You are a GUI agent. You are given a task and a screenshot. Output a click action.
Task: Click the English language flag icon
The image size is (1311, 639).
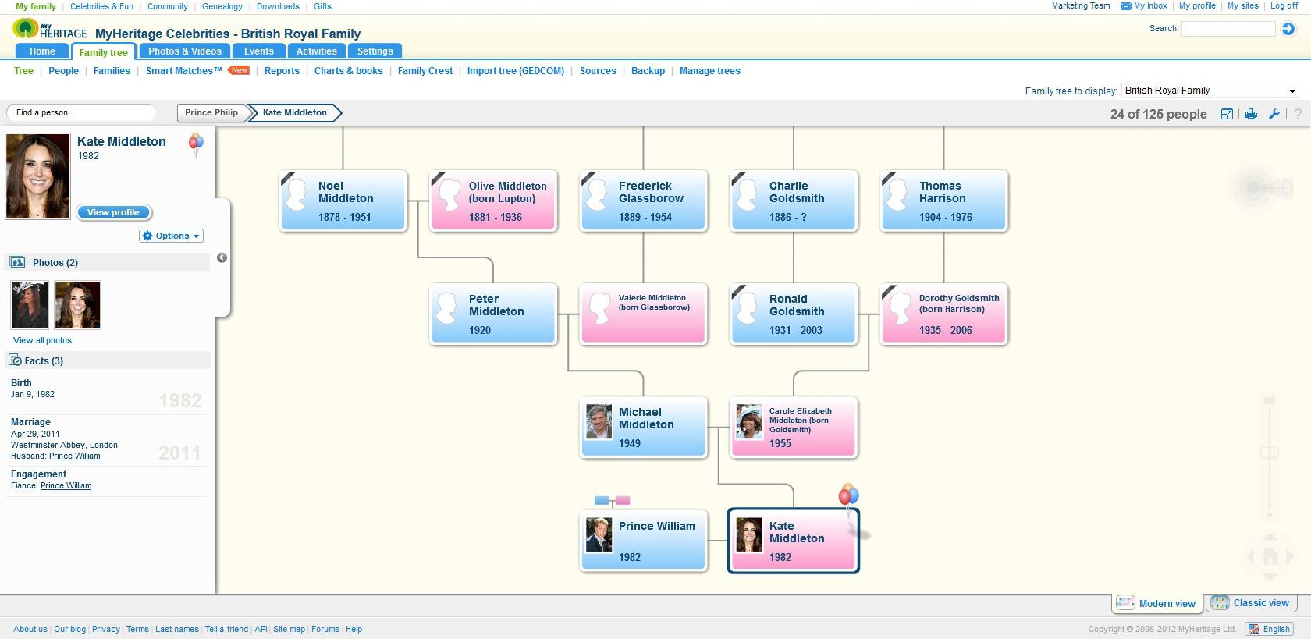pos(1253,629)
